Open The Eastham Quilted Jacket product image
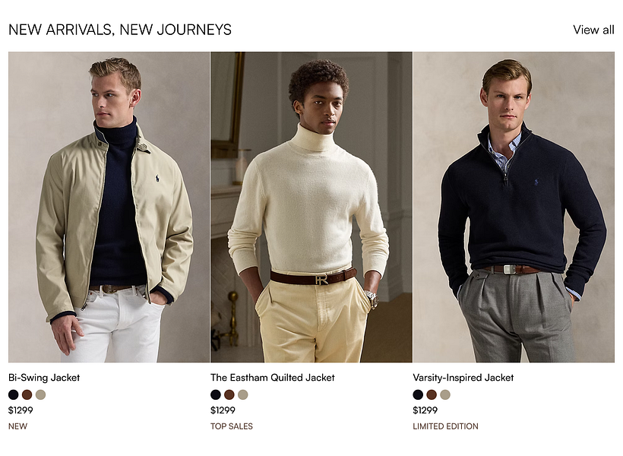This screenshot has height=456, width=623. click(x=311, y=207)
